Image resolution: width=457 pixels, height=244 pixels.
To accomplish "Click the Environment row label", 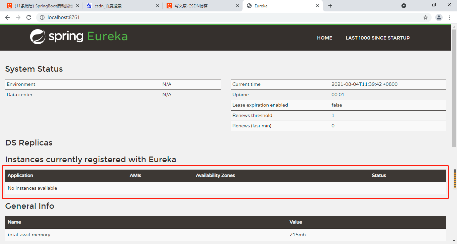I will pyautogui.click(x=21, y=84).
